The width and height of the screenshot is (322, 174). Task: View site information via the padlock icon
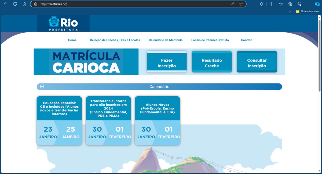(x=35, y=4)
